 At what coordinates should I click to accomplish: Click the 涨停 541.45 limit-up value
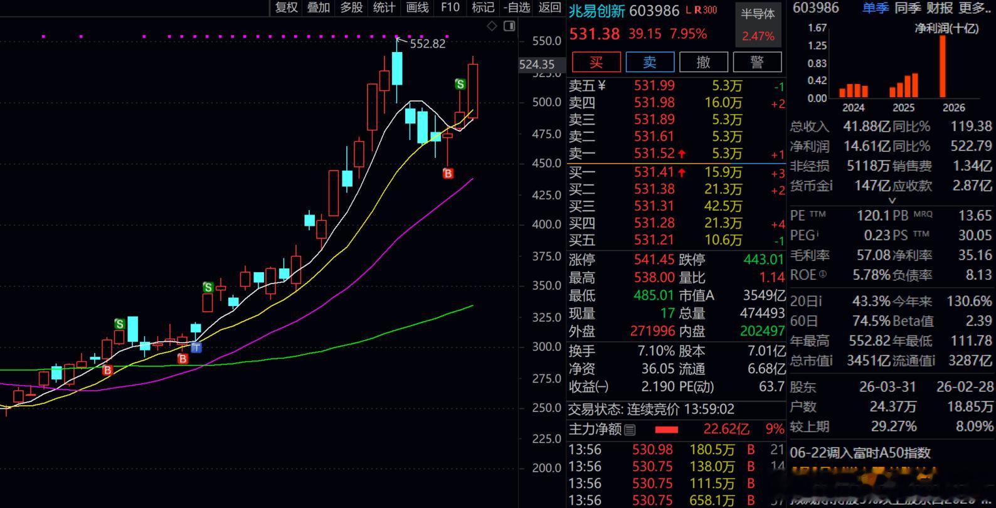(654, 260)
